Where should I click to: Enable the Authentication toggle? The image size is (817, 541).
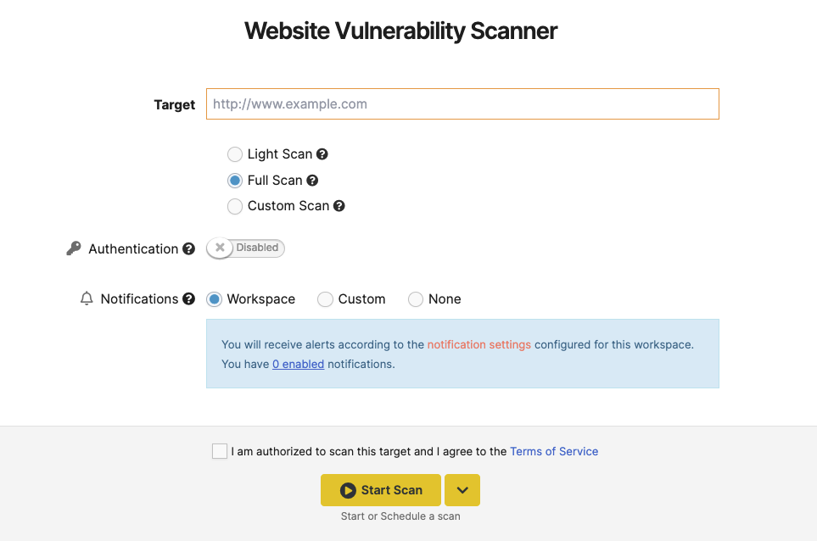[245, 248]
